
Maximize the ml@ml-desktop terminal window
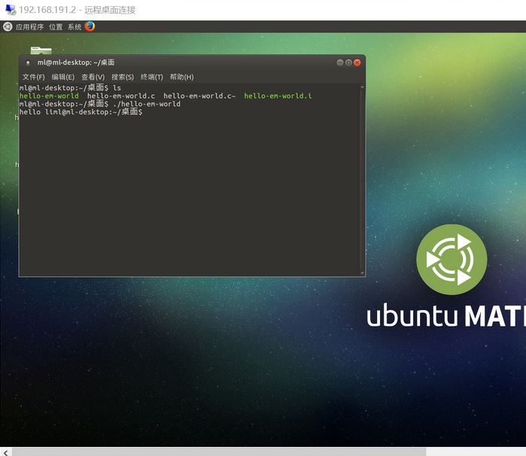point(348,62)
